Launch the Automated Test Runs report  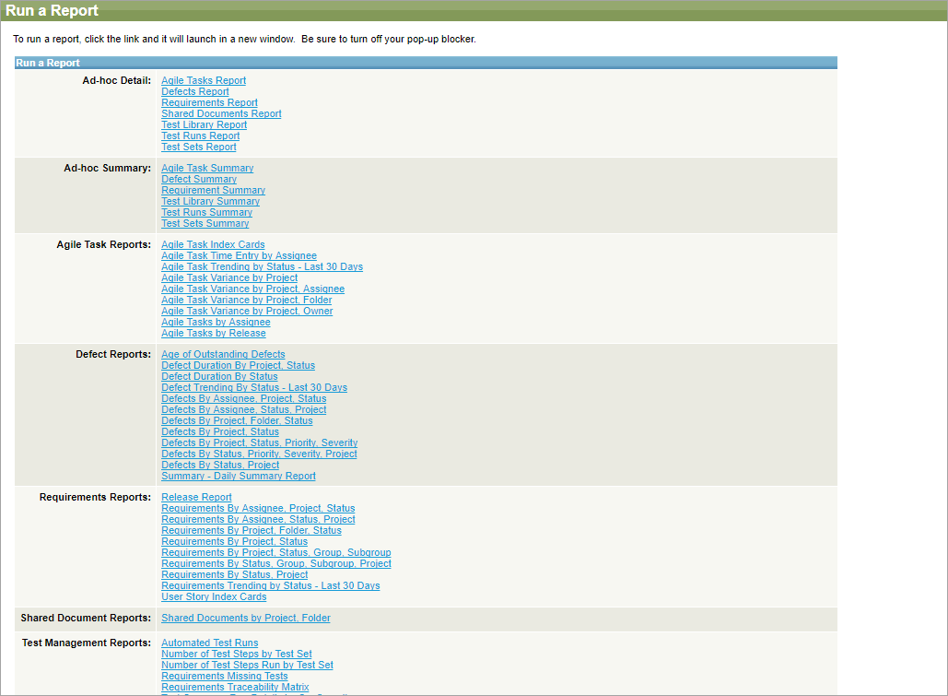tap(210, 643)
